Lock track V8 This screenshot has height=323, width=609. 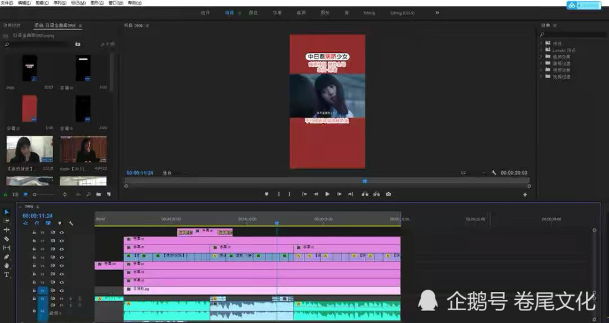pyautogui.click(x=34, y=232)
